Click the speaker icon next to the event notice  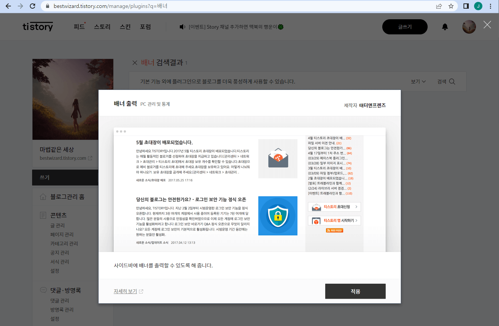(x=182, y=27)
